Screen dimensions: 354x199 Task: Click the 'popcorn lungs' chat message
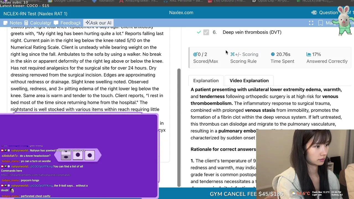30,180
